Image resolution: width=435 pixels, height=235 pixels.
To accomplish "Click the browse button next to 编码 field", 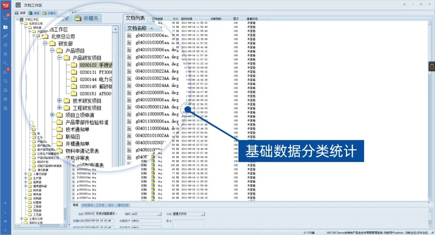I will (160, 214).
